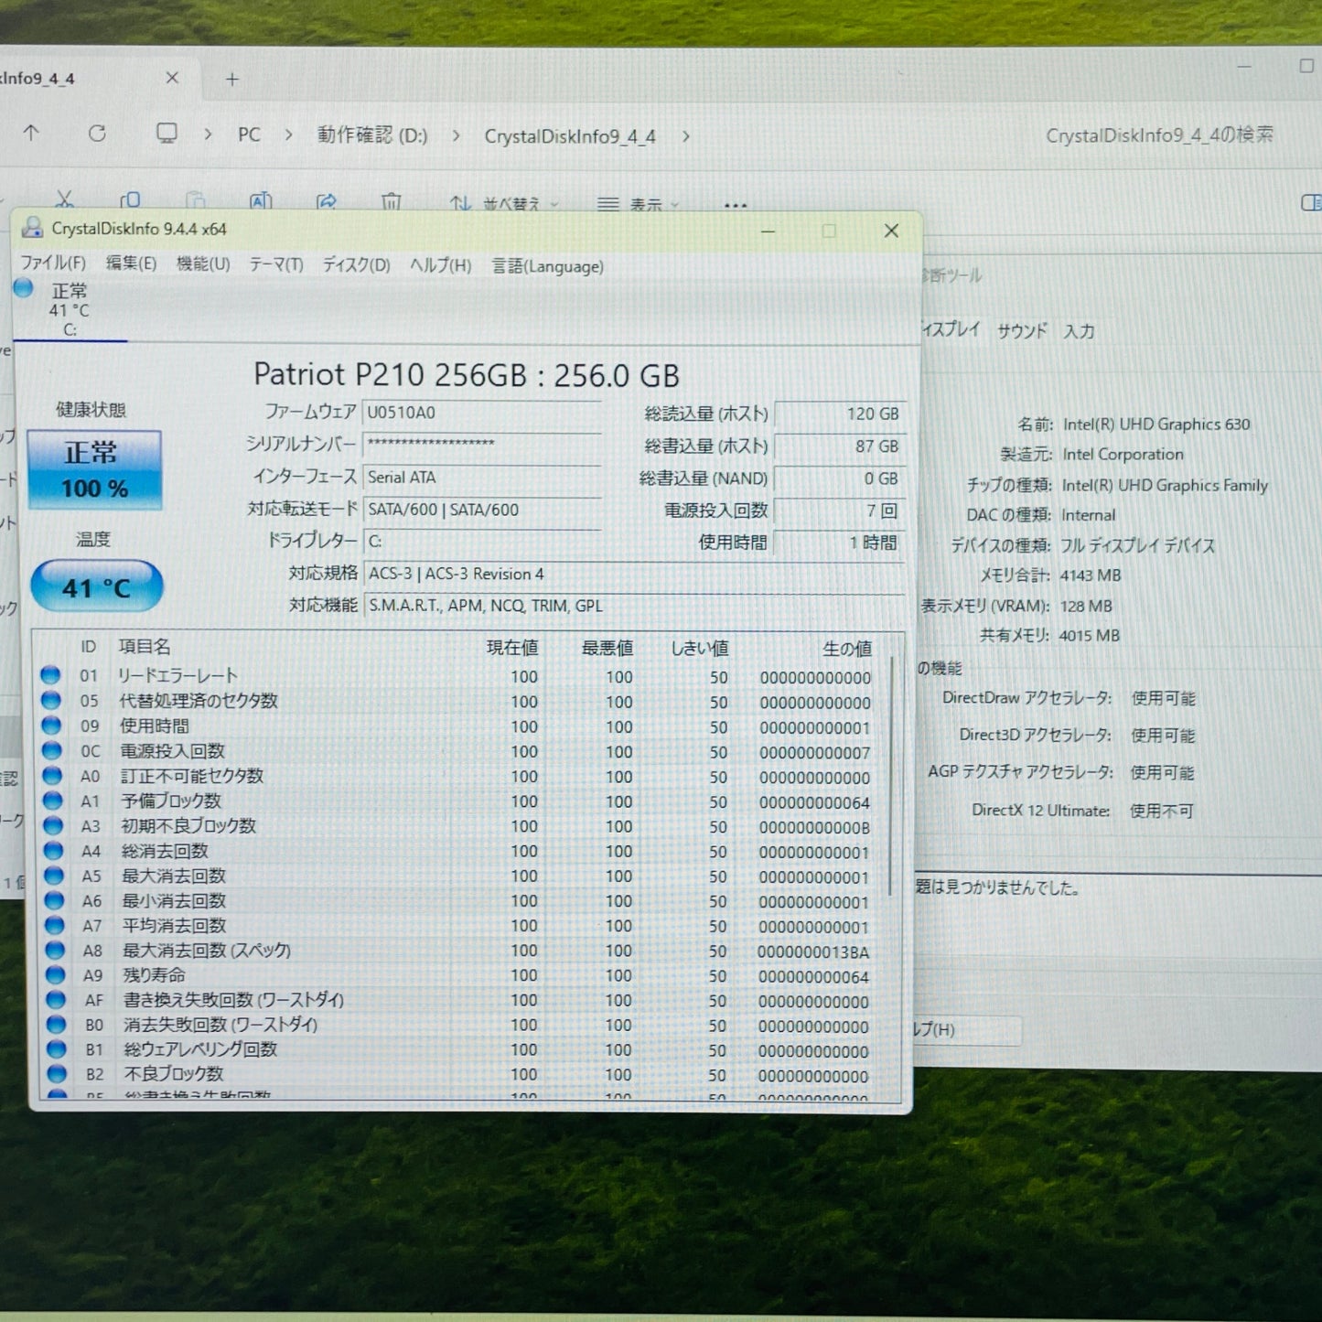Select the Cut icon in Explorer toolbar
The width and height of the screenshot is (1322, 1322).
pos(64,200)
